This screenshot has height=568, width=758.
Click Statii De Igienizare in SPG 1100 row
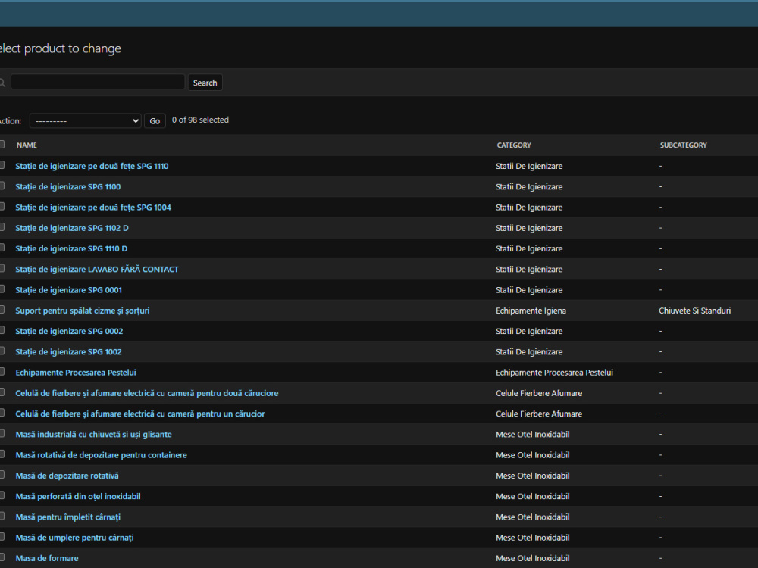(x=529, y=187)
